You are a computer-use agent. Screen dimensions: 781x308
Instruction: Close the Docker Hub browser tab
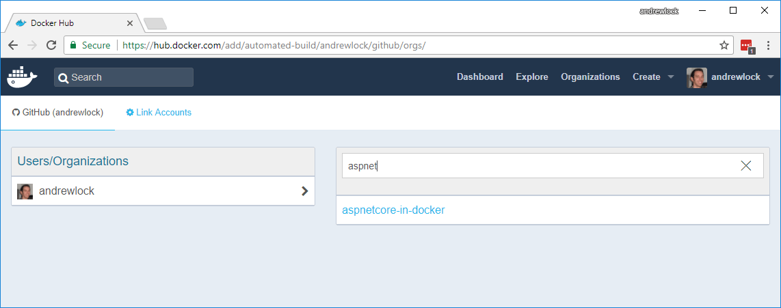tap(130, 23)
